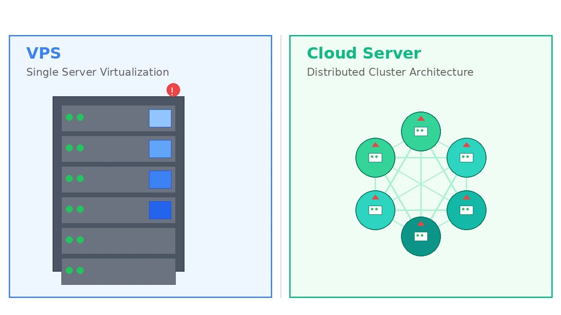Toggle the second green LED on the bottom rack slot
Viewport: 561px width, 315px height.
(x=80, y=270)
